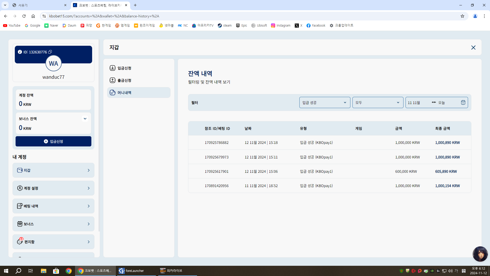Screen dimensions: 490x276
Task: Click final amount 605,890 KRW
Action: click(446, 171)
